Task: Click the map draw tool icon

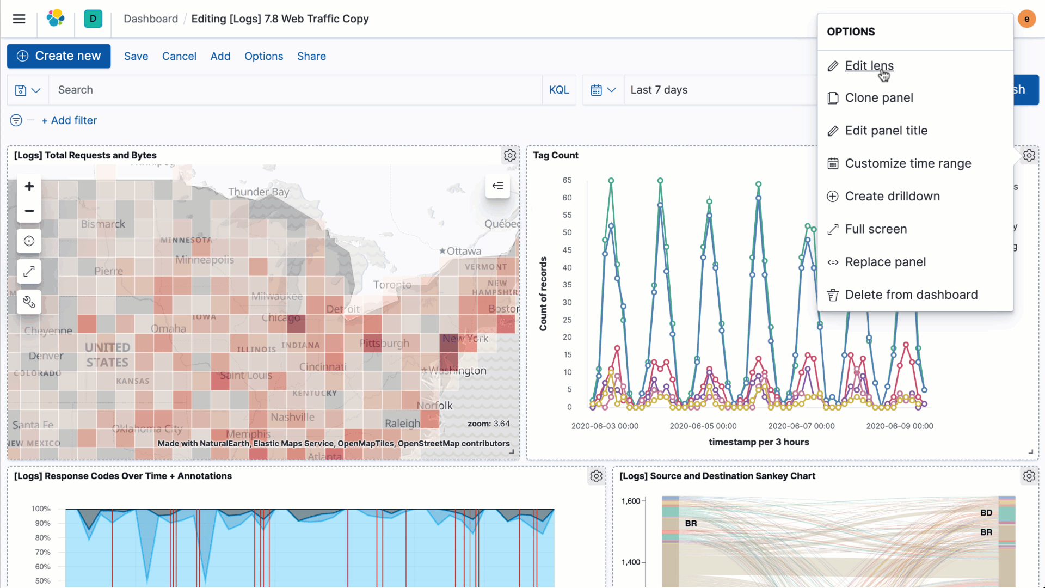Action: [29, 302]
